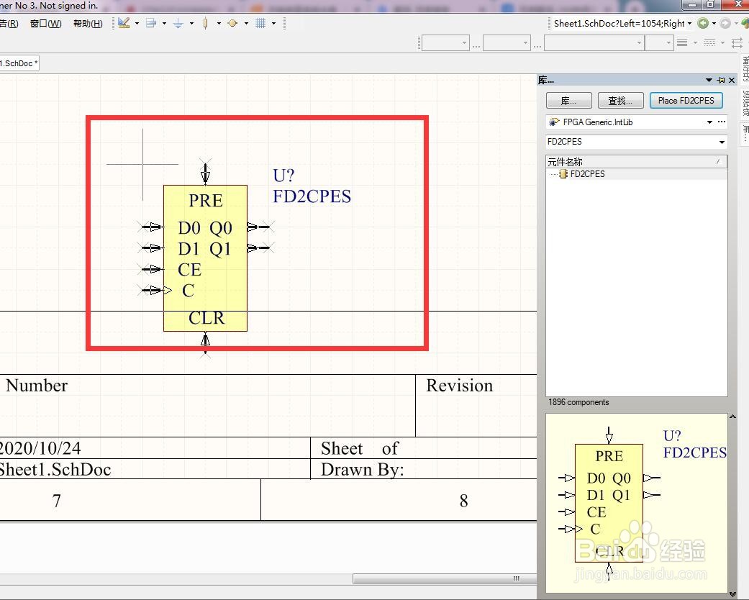Click the 查找... search button
The height and width of the screenshot is (600, 749).
tap(620, 100)
